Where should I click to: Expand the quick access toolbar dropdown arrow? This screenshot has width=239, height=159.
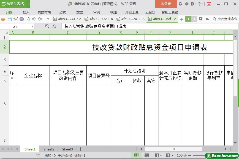48,19
